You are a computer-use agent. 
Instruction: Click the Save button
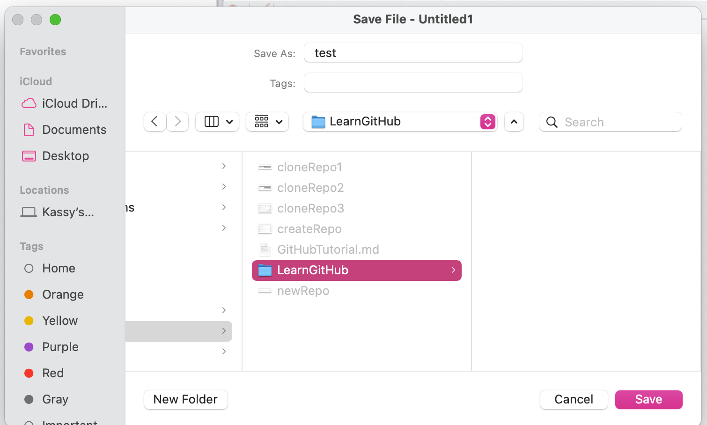tap(648, 400)
